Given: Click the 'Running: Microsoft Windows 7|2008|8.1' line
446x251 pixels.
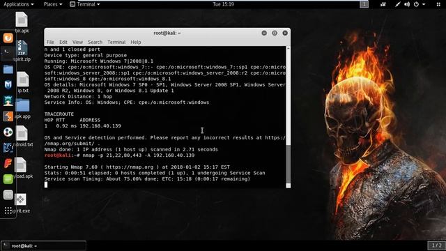Looking at the screenshot, I should click(99, 61).
